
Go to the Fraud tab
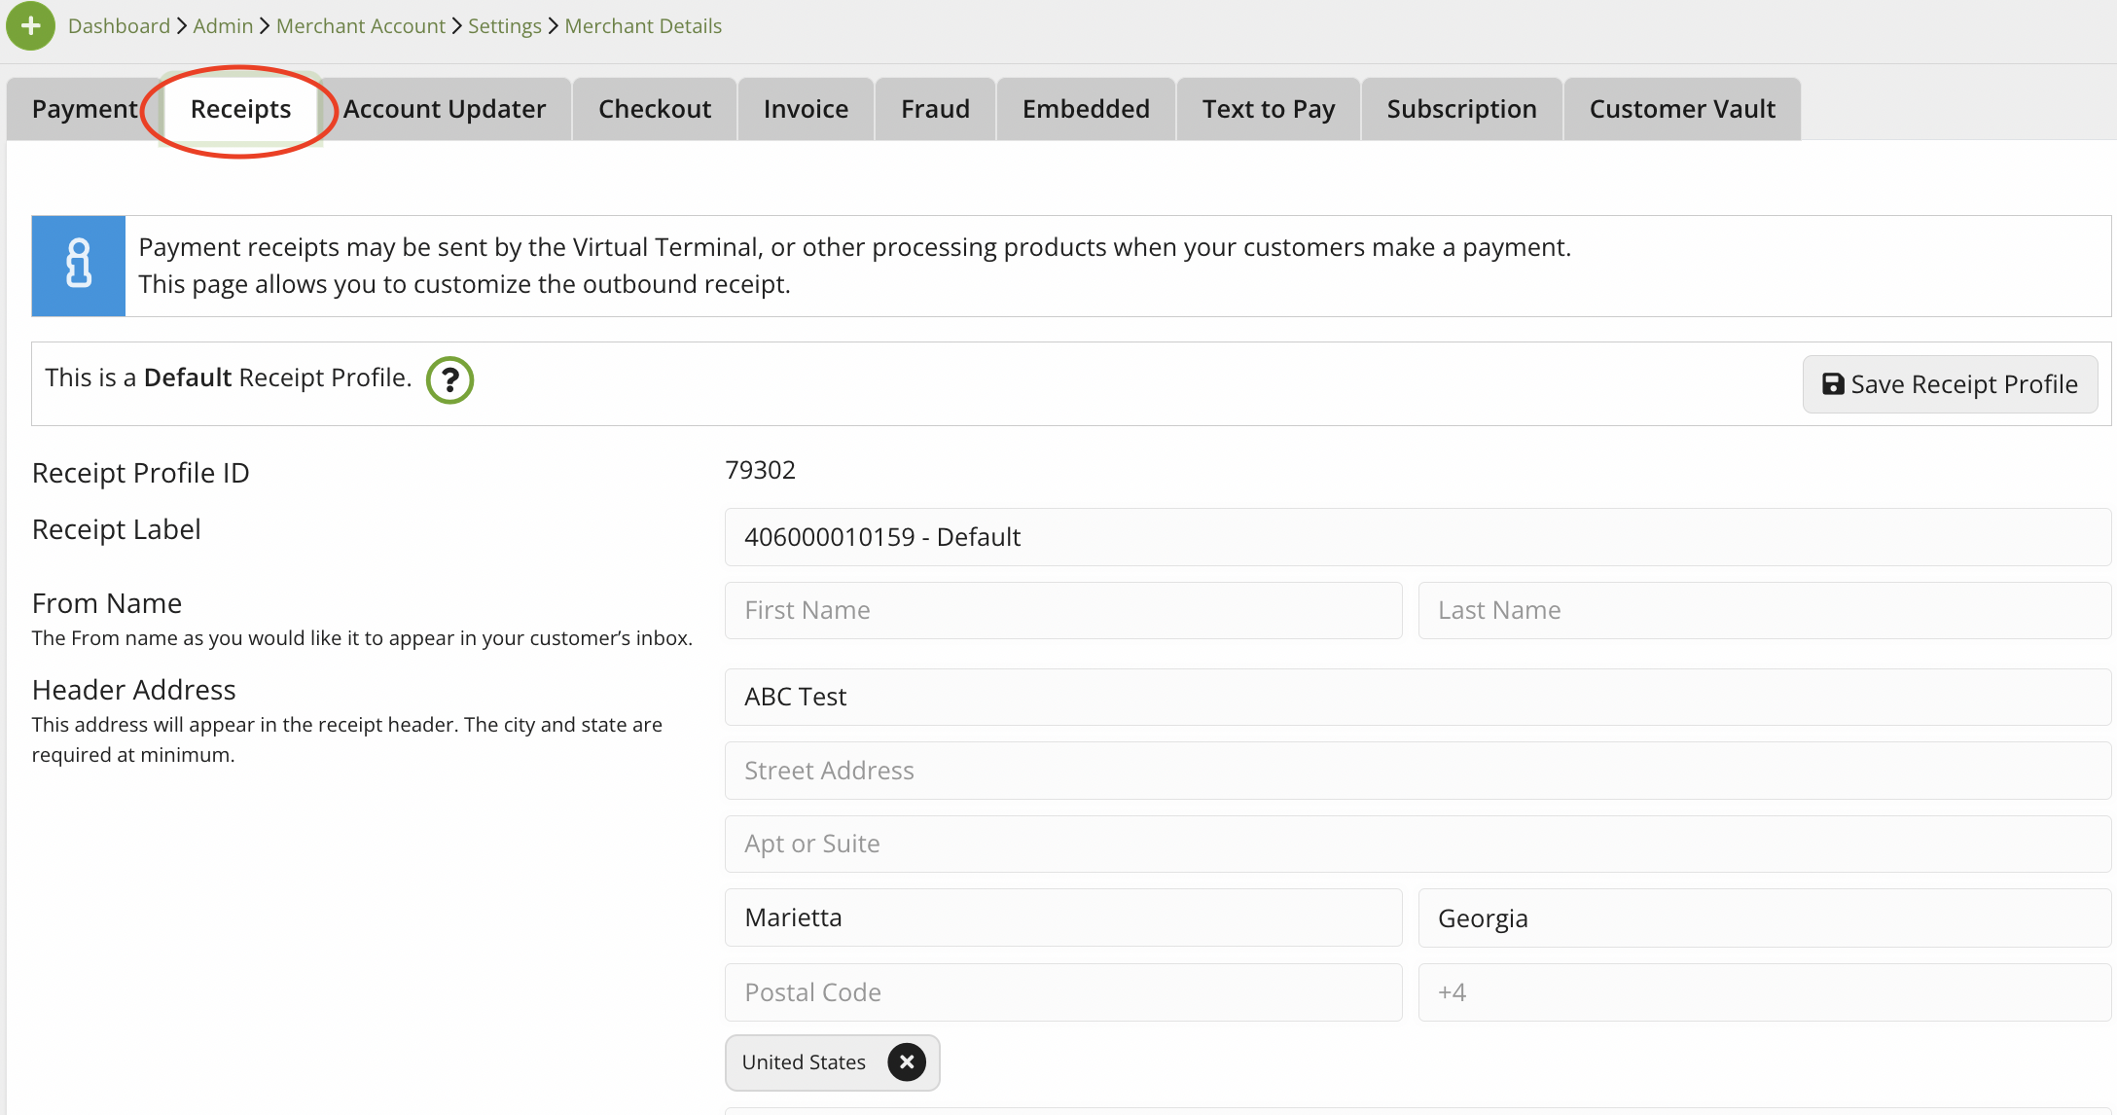935,109
